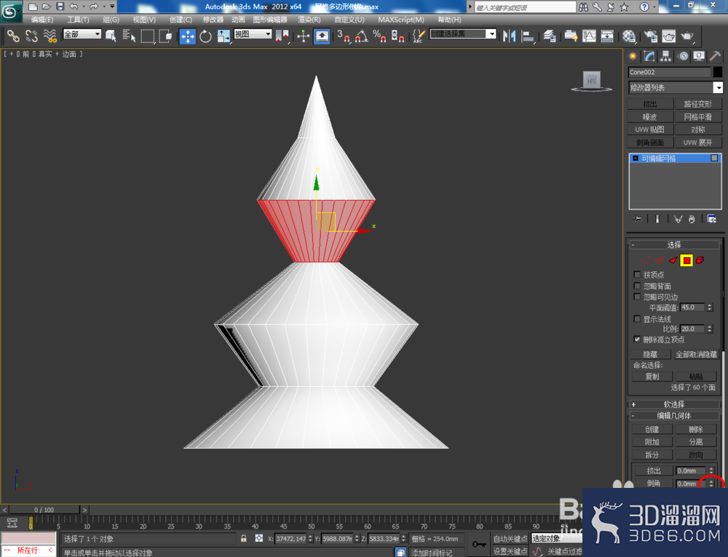Toggle the 3D Snaps magnet icon
Viewport: 728px width, 557px height.
click(344, 36)
